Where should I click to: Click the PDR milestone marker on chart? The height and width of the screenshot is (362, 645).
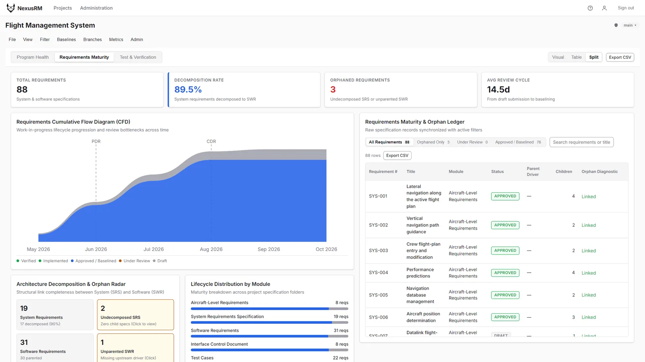(96, 142)
